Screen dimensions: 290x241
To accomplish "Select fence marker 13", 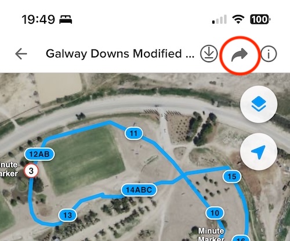I will (68, 215).
